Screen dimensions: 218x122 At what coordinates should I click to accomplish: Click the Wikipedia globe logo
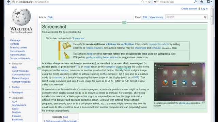tap(21, 17)
